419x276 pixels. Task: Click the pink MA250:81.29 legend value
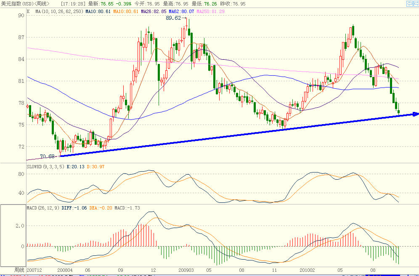coord(211,11)
